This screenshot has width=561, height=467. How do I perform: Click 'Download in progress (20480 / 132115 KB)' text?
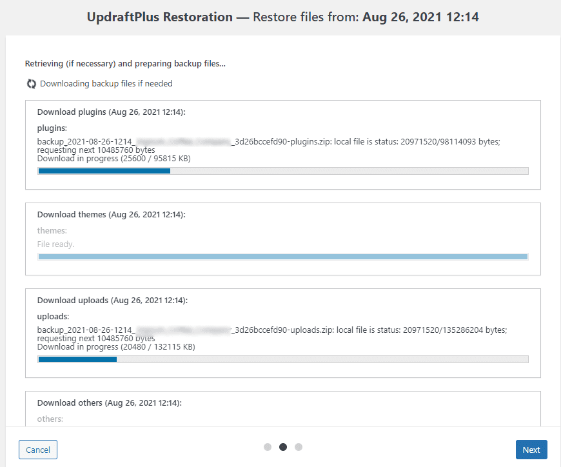(x=116, y=347)
